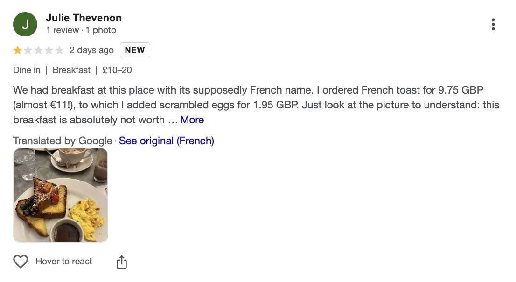The height and width of the screenshot is (282, 516).
Task: Click the "Hover to react" label
Action: pos(64,262)
